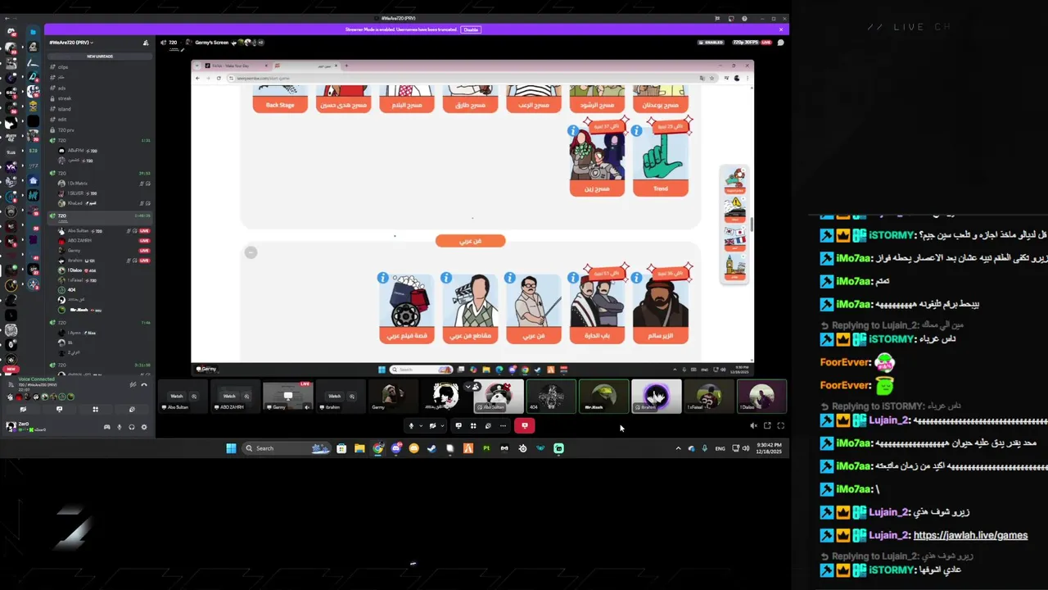
Task: Open flags item in side panel
Action: coord(734,238)
